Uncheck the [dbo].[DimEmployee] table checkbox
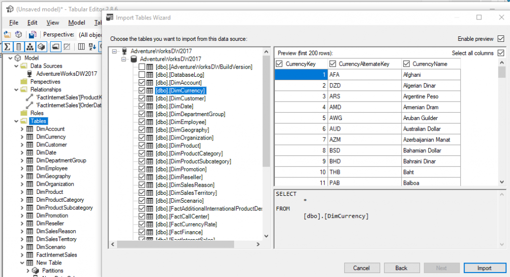The image size is (510, 277). click(142, 122)
